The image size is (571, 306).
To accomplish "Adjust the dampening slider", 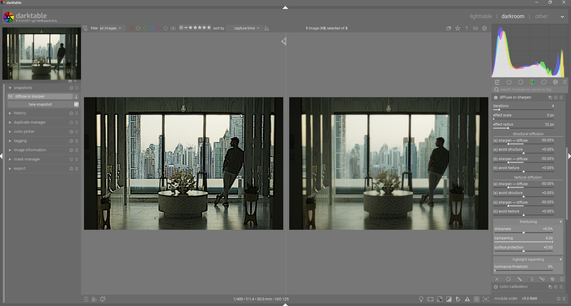I will pyautogui.click(x=523, y=242).
